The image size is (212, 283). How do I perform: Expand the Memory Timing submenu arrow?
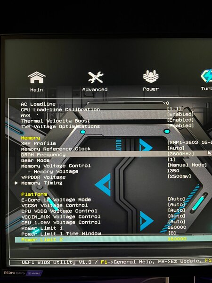coord(16,183)
